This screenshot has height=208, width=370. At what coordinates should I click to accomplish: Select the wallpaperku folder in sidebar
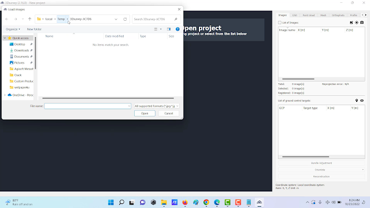(x=21, y=87)
